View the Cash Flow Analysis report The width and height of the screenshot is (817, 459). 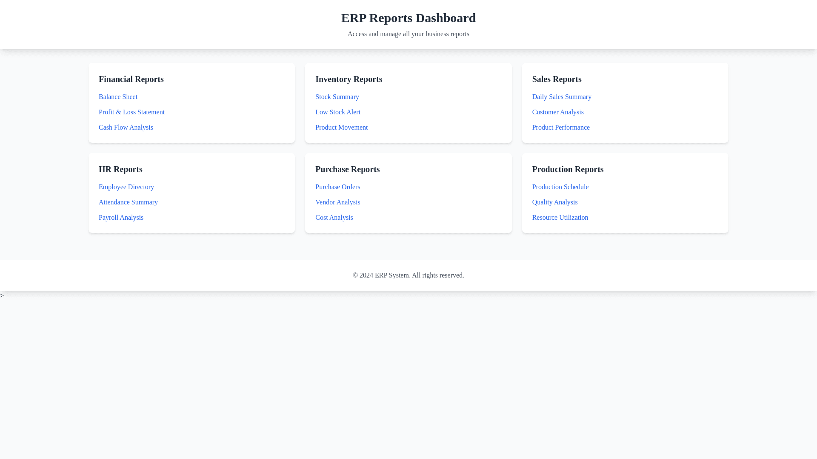[x=126, y=127]
